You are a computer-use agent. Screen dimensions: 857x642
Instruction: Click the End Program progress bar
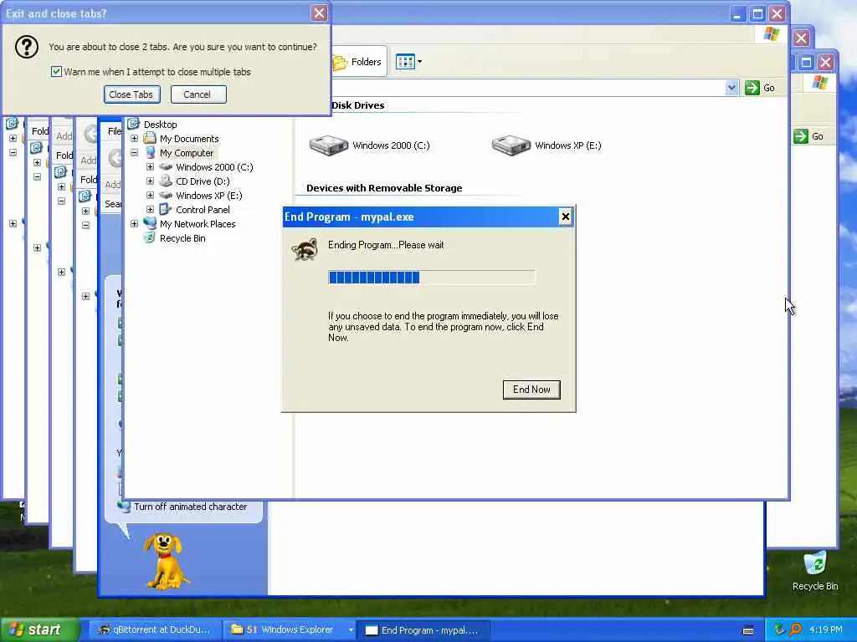click(x=431, y=278)
